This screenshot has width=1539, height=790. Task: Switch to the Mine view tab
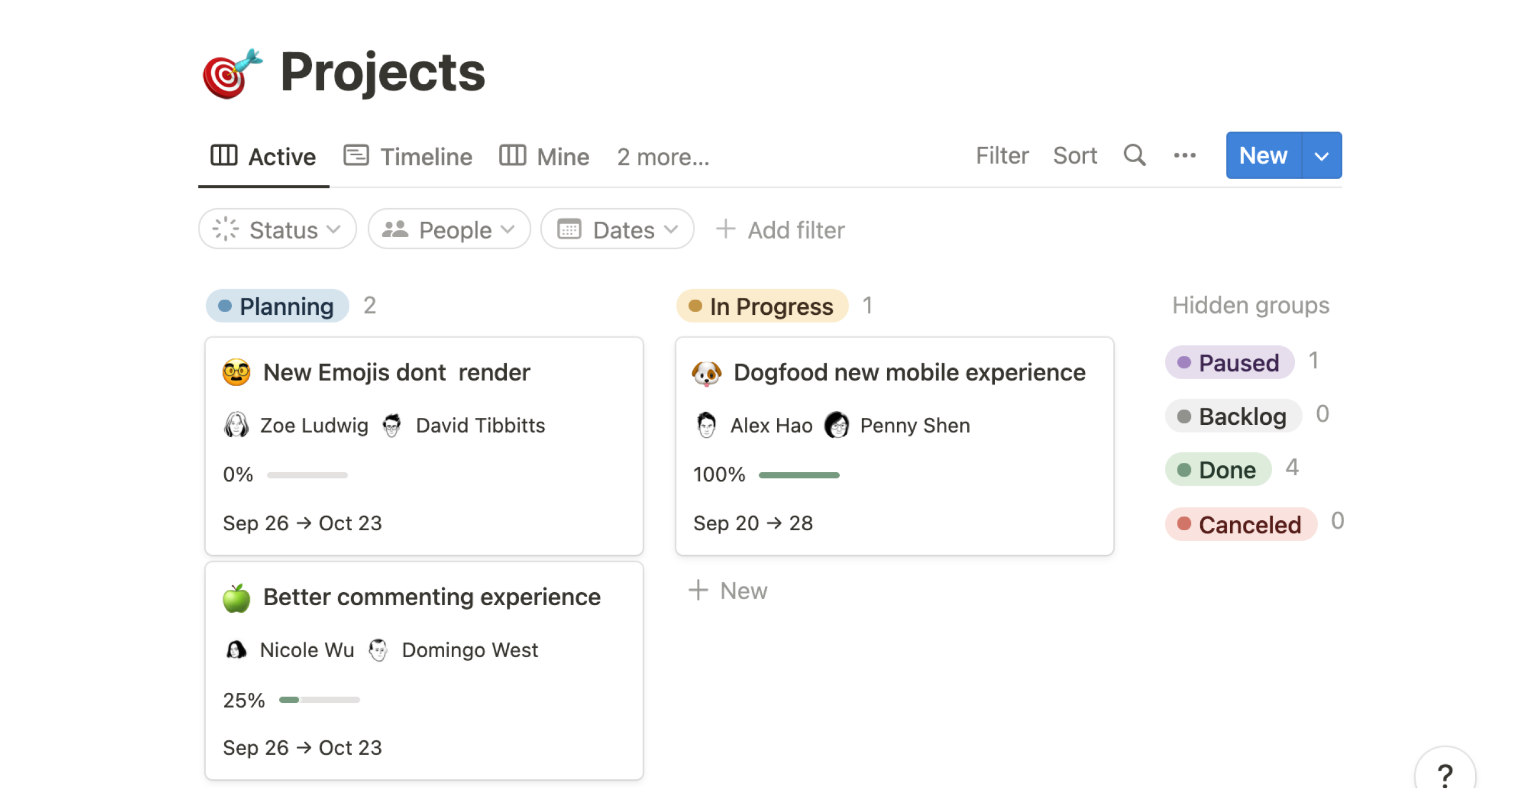544,157
